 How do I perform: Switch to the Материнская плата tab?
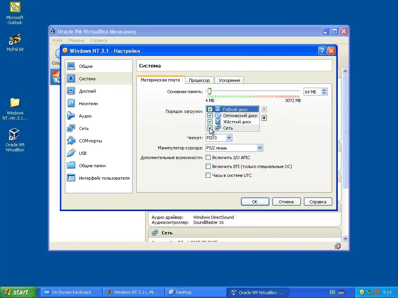161,80
